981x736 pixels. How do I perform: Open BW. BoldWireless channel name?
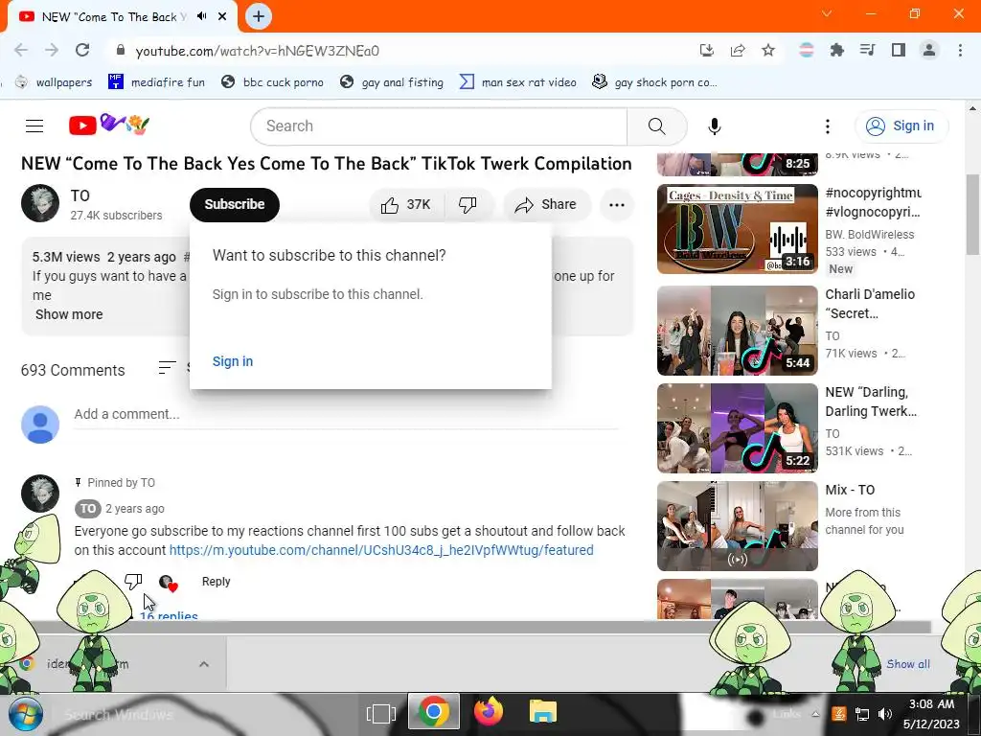[870, 234]
